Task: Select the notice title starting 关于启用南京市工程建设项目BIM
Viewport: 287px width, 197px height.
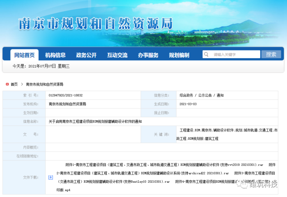Action: pyautogui.click(x=95, y=122)
